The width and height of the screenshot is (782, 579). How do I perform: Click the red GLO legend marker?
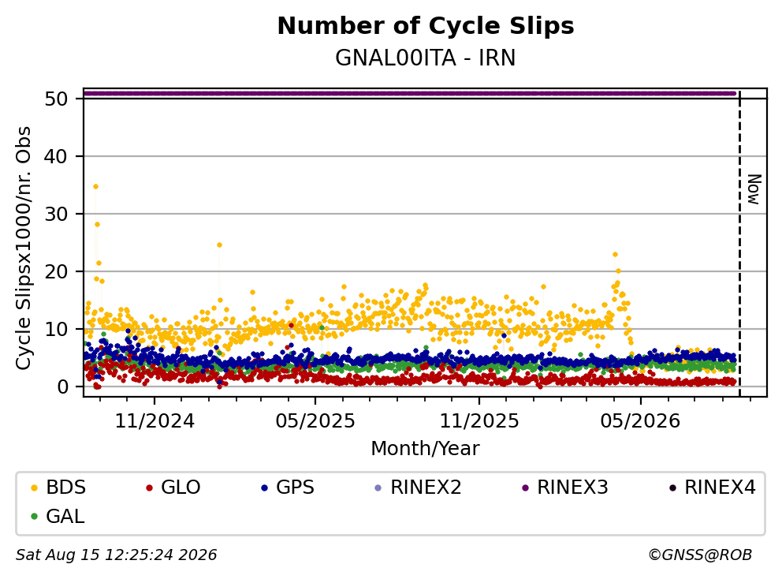pos(149,487)
